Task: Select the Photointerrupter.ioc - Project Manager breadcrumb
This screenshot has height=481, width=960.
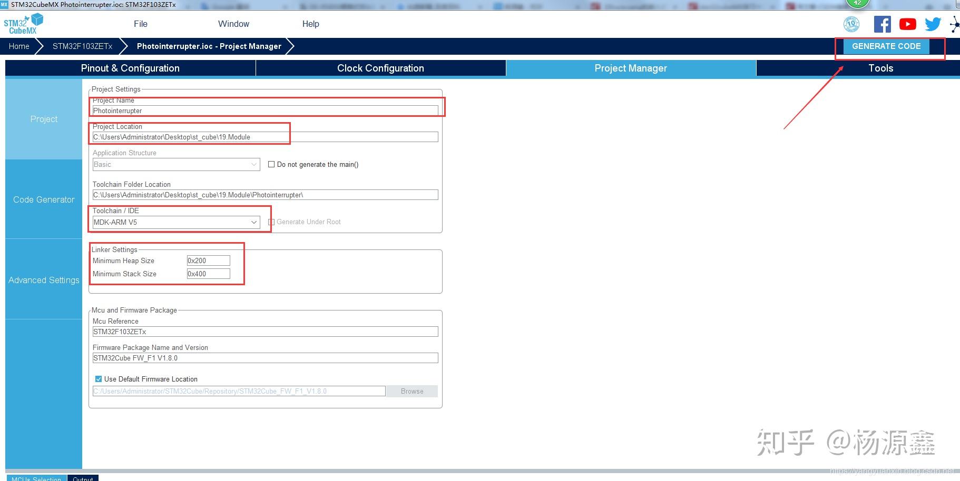Action: click(209, 46)
